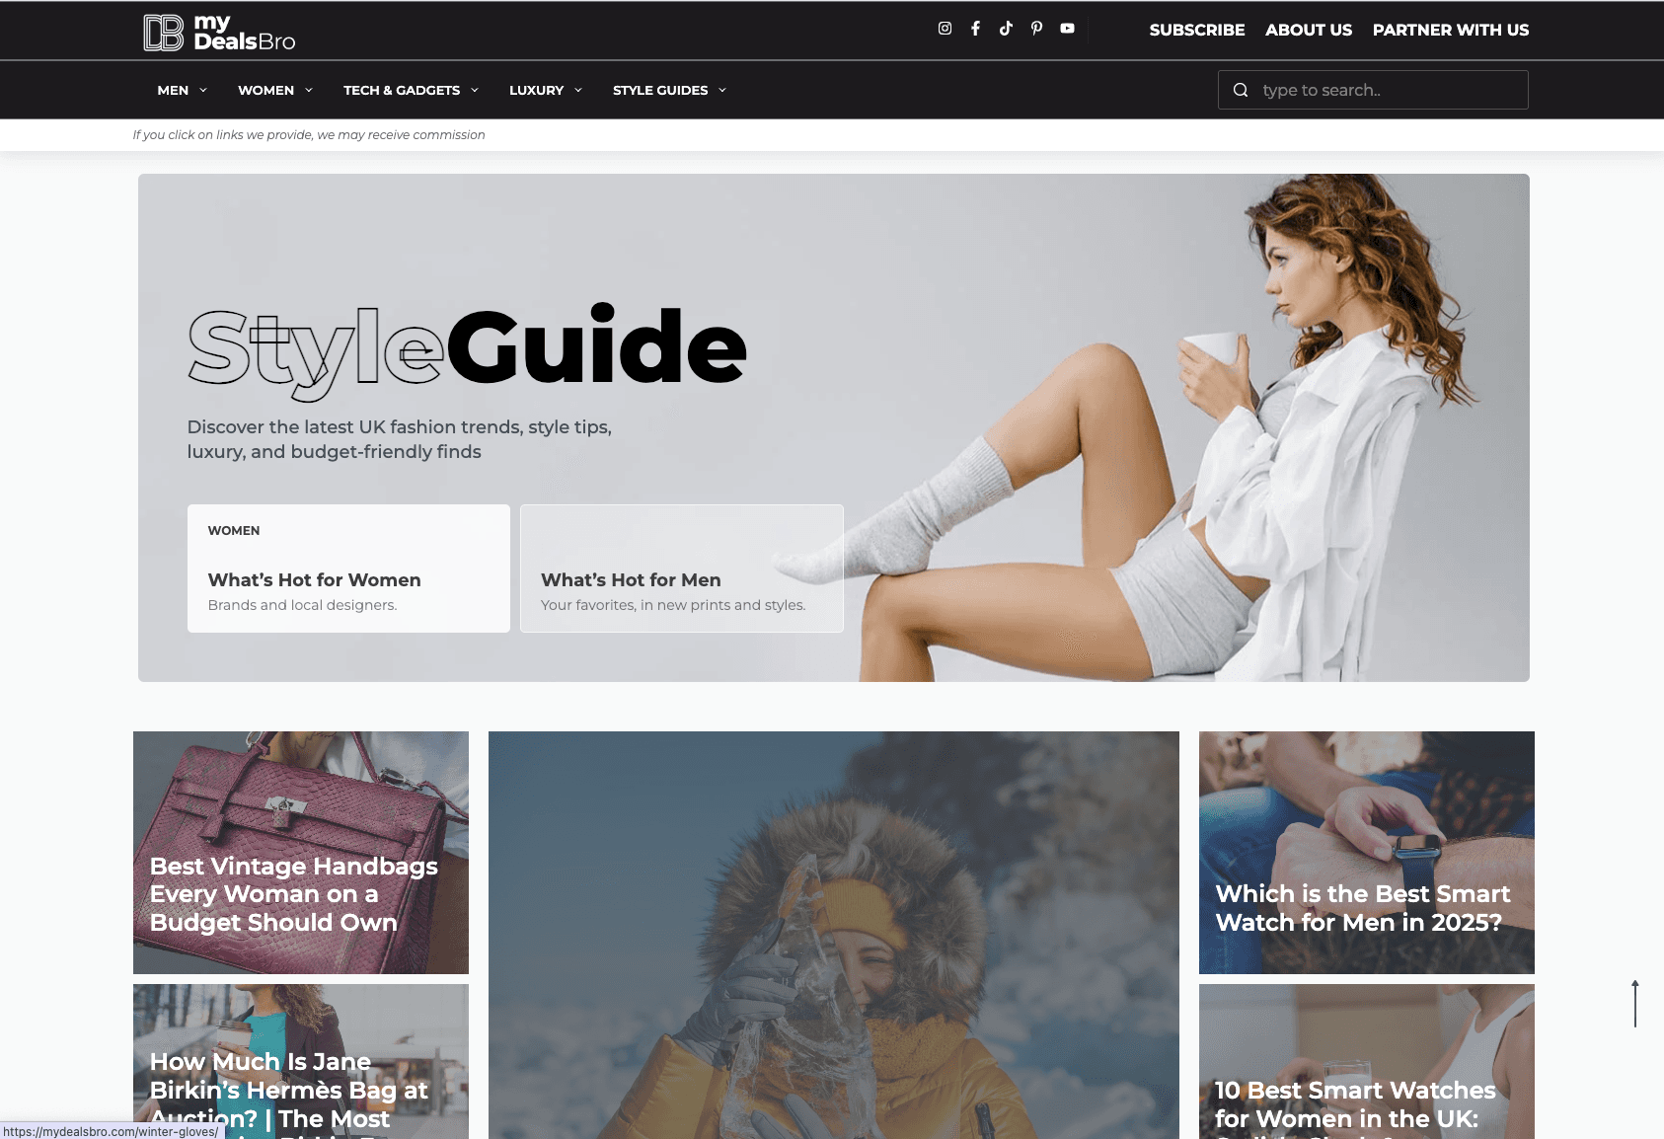Screen dimensions: 1664x1139
Task: Open the Style Guides menu
Action: click(669, 90)
